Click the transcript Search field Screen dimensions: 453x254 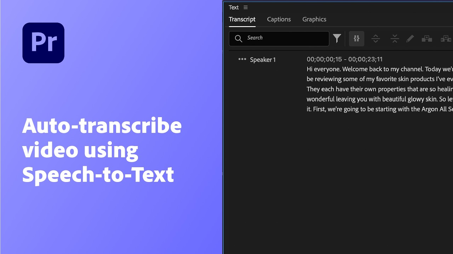tap(279, 38)
